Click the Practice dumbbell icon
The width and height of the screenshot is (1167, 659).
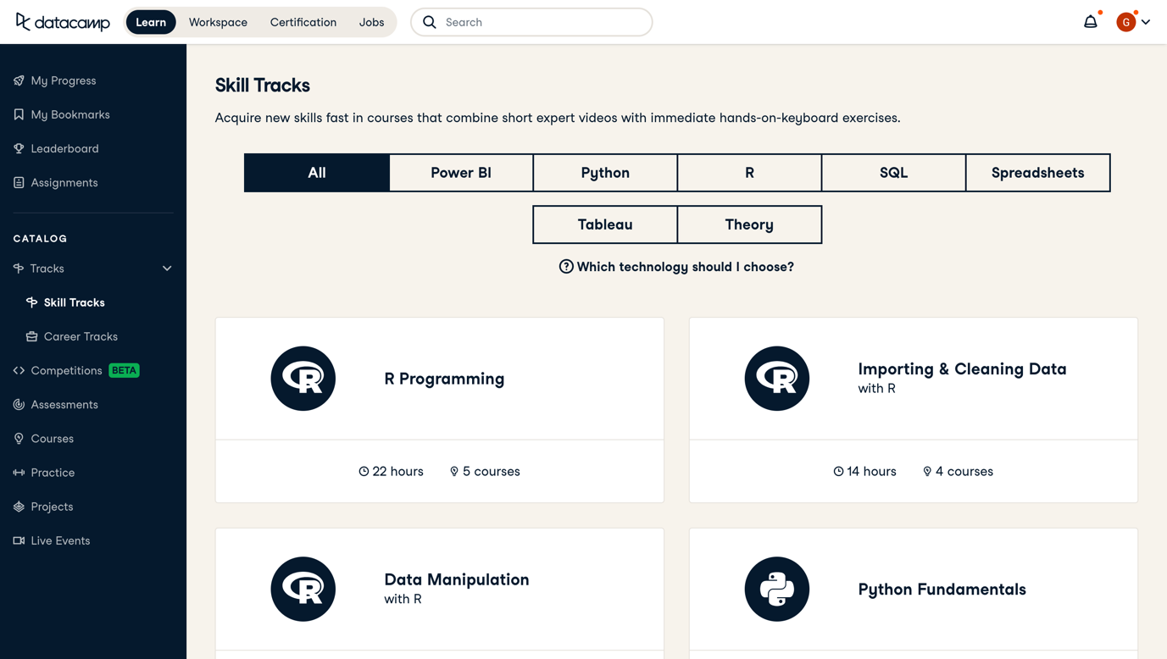(x=19, y=473)
